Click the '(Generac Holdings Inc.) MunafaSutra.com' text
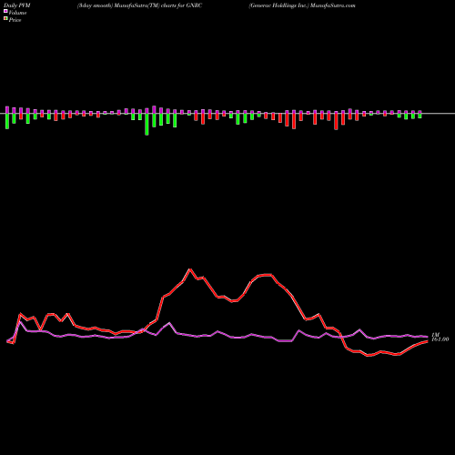Viewport: 455px width, 455px height. (x=302, y=5)
